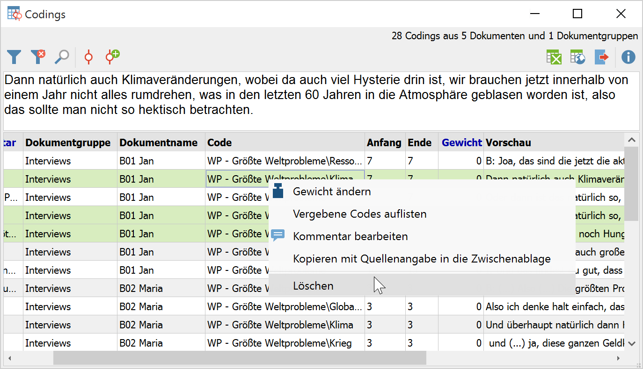Choose 'Vergebene Codes auflisten' menu entry
Viewport: 643px width, 369px height.
[x=359, y=214]
